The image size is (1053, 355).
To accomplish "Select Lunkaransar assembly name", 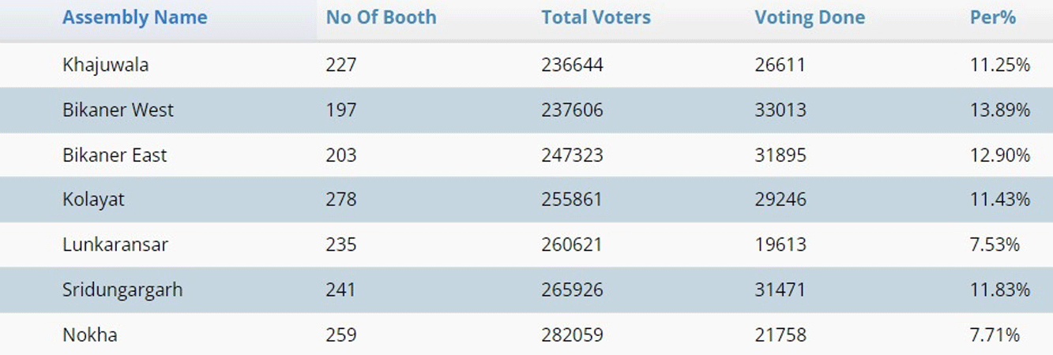I will pyautogui.click(x=115, y=245).
